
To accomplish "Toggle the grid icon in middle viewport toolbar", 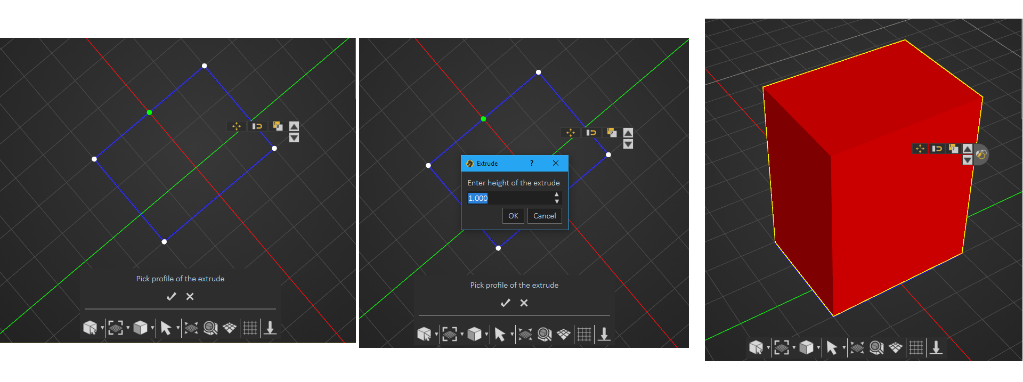I will click(584, 334).
